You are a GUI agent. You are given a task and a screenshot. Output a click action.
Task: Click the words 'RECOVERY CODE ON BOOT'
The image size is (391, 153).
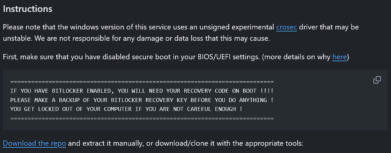click(x=218, y=91)
